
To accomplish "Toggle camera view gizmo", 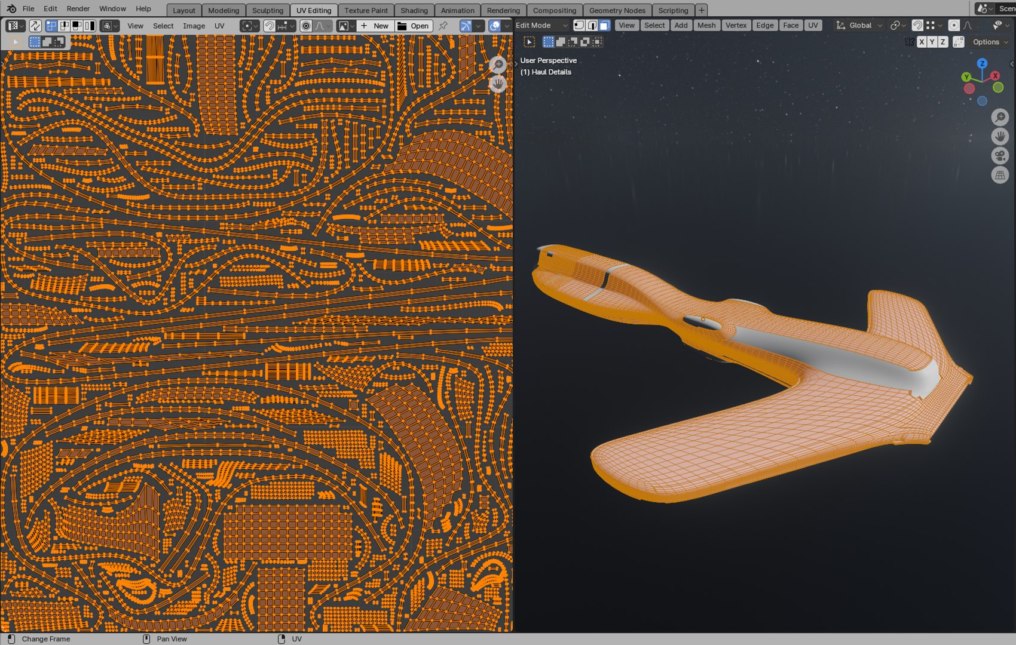I will tap(1000, 156).
